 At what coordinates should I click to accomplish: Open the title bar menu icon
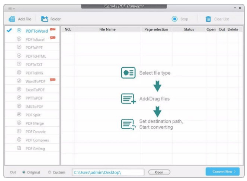pos(11,8)
